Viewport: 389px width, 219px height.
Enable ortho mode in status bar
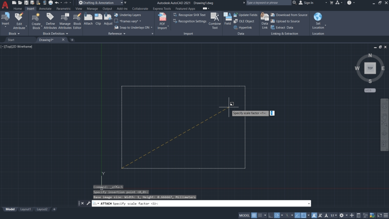point(271,215)
